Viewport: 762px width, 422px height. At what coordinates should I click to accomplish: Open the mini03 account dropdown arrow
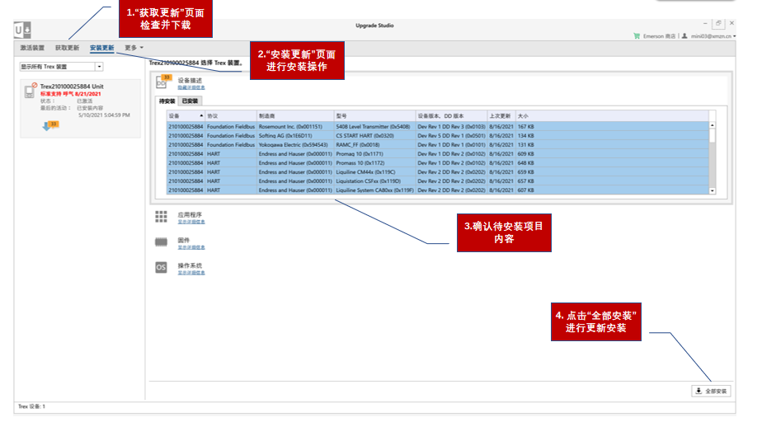click(735, 36)
